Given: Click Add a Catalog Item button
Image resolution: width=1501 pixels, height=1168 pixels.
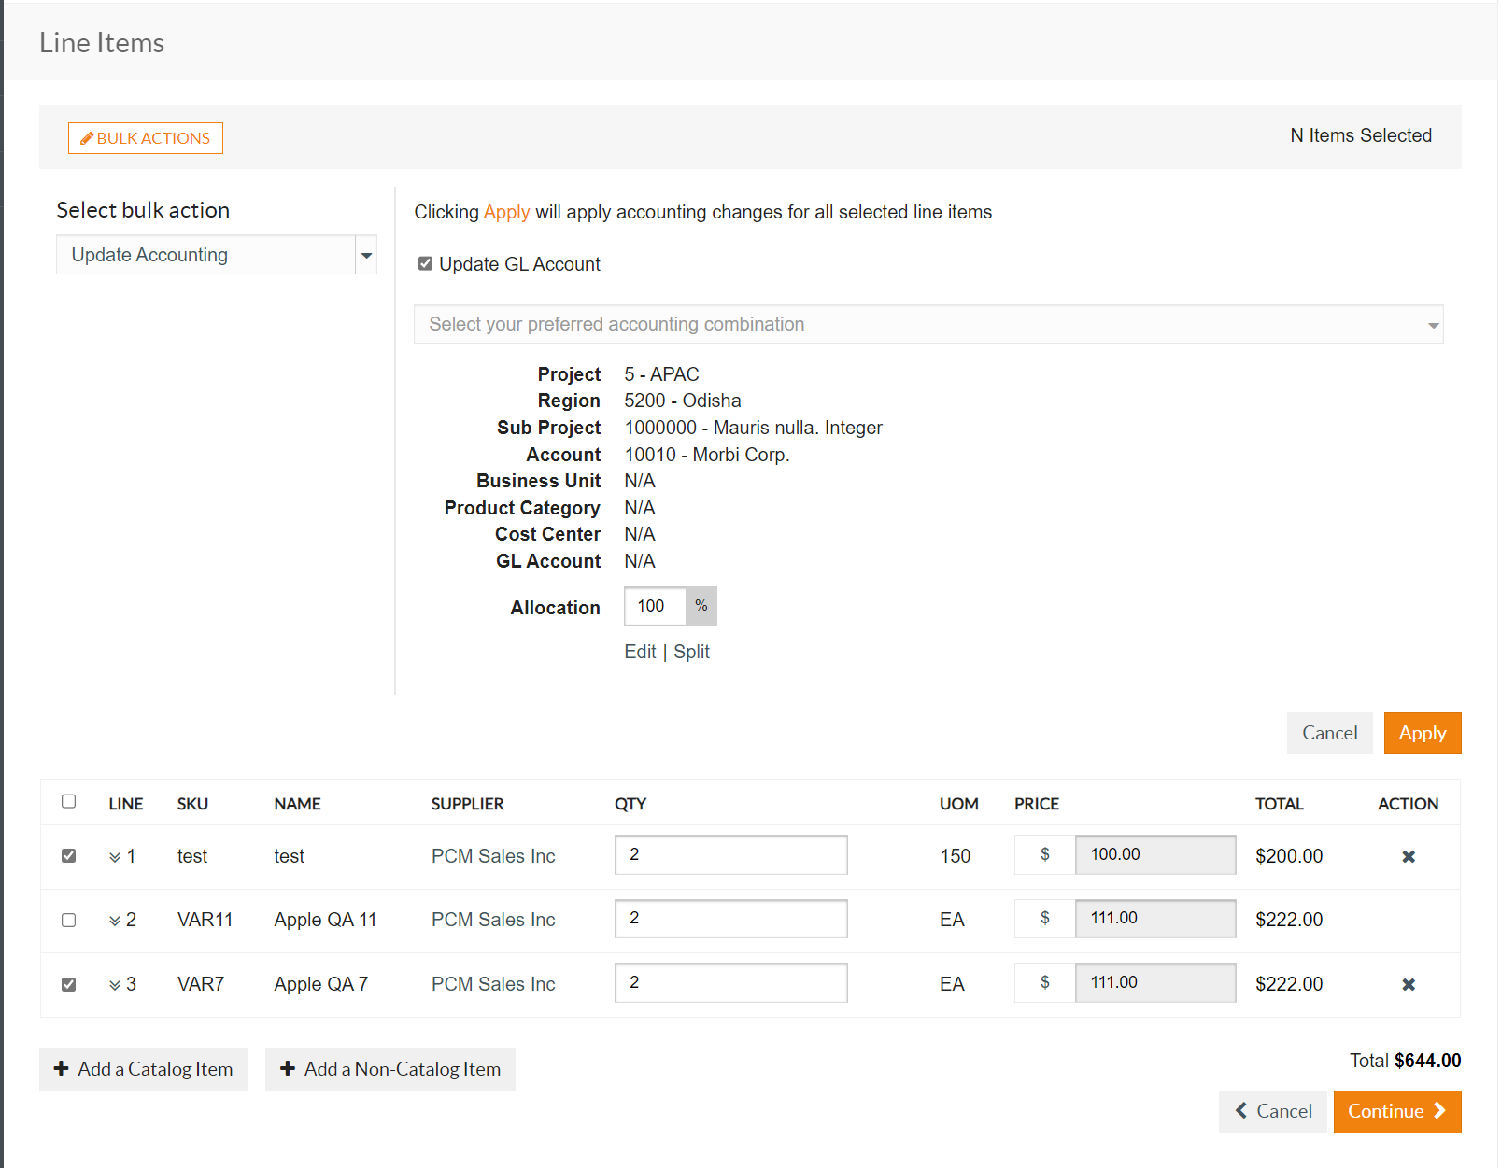Looking at the screenshot, I should pos(143,1069).
